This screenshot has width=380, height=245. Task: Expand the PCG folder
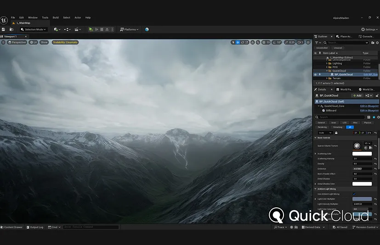pos(327,67)
